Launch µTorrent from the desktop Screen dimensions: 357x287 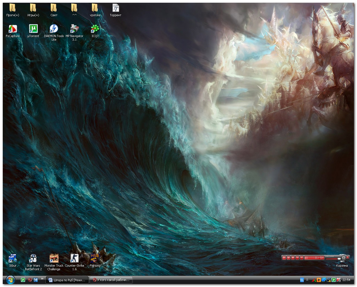point(33,29)
